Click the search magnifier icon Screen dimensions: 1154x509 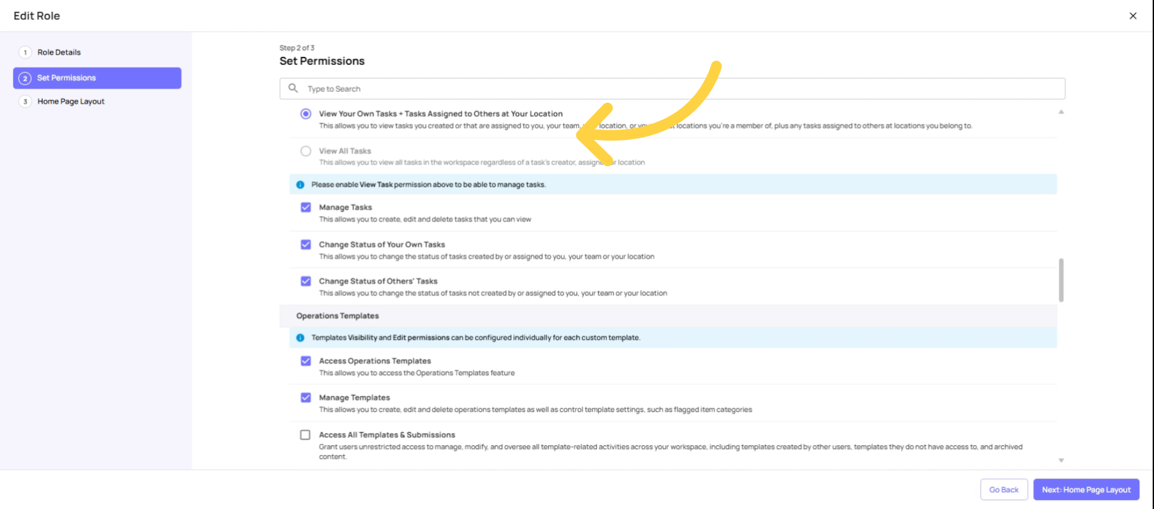pos(293,88)
